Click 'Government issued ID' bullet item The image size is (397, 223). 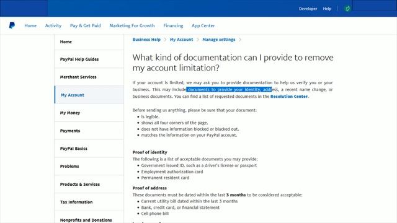click(x=198, y=165)
